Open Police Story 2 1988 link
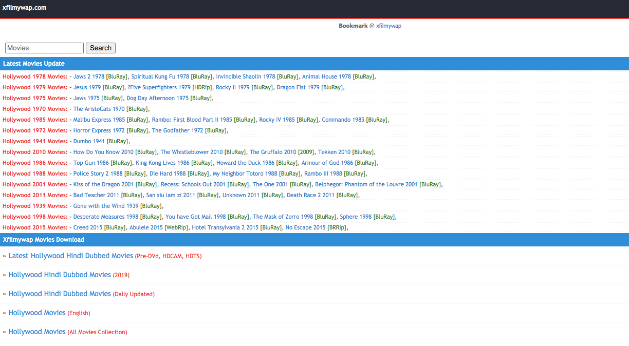Screen dimensions: 629x346 point(98,174)
